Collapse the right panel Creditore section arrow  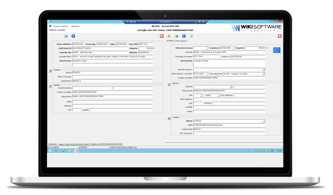pyautogui.click(x=168, y=118)
